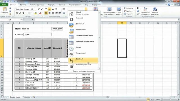Click the Fill down icon under AutoSum

coord(138,11)
